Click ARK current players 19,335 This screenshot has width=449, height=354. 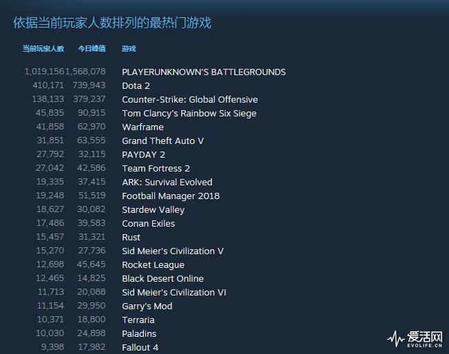(x=50, y=182)
